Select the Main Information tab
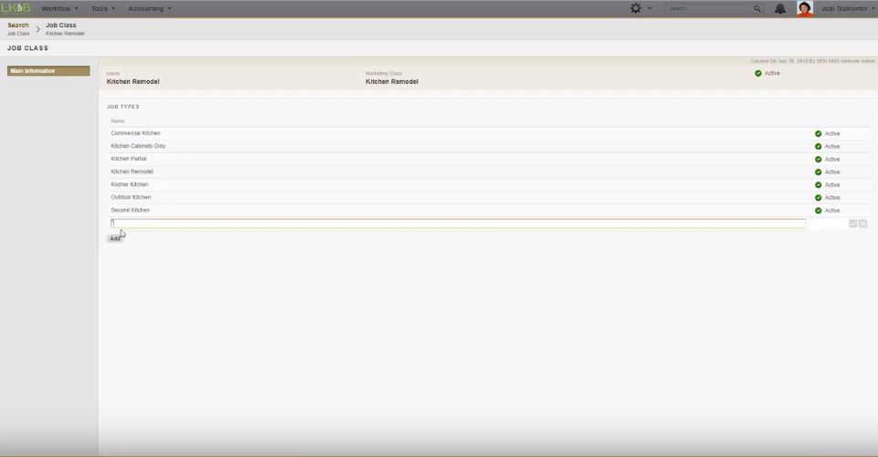878x457 pixels. pyautogui.click(x=48, y=71)
